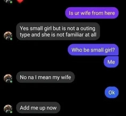Tap the word 'outing' in the long reply
This screenshot has height=116, width=126.
coord(88,29)
